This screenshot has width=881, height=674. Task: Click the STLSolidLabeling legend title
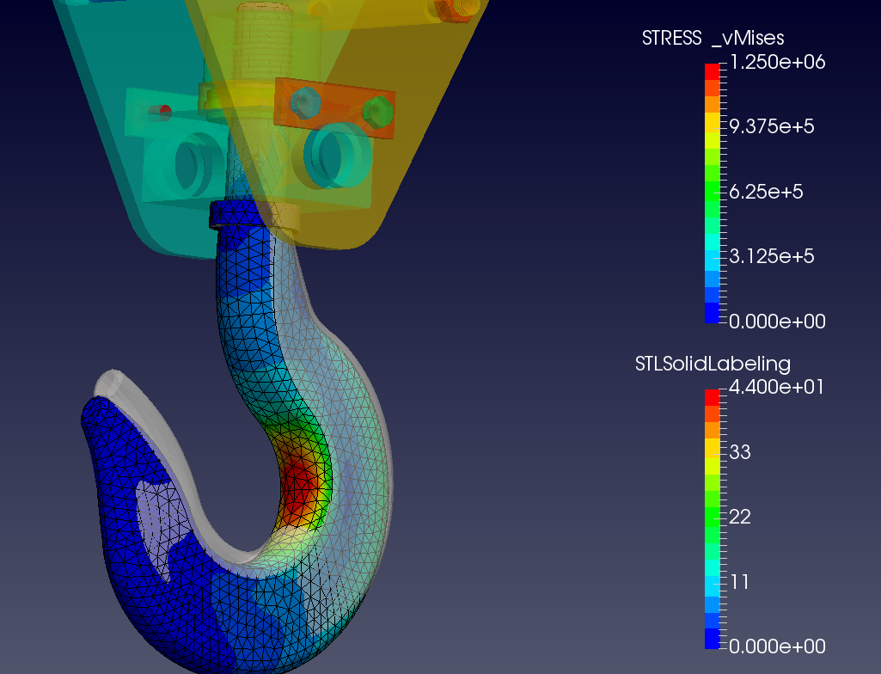pyautogui.click(x=713, y=364)
